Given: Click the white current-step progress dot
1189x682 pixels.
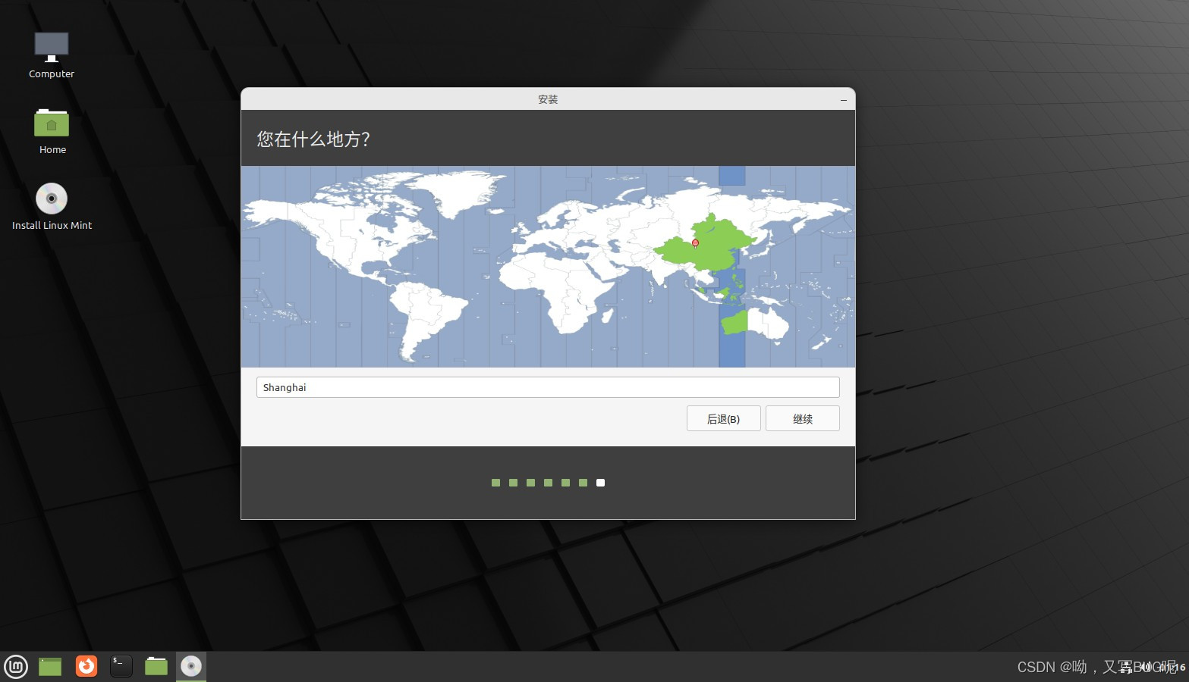Looking at the screenshot, I should 600,483.
